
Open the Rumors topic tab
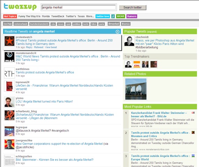pyautogui.click(x=132, y=16)
